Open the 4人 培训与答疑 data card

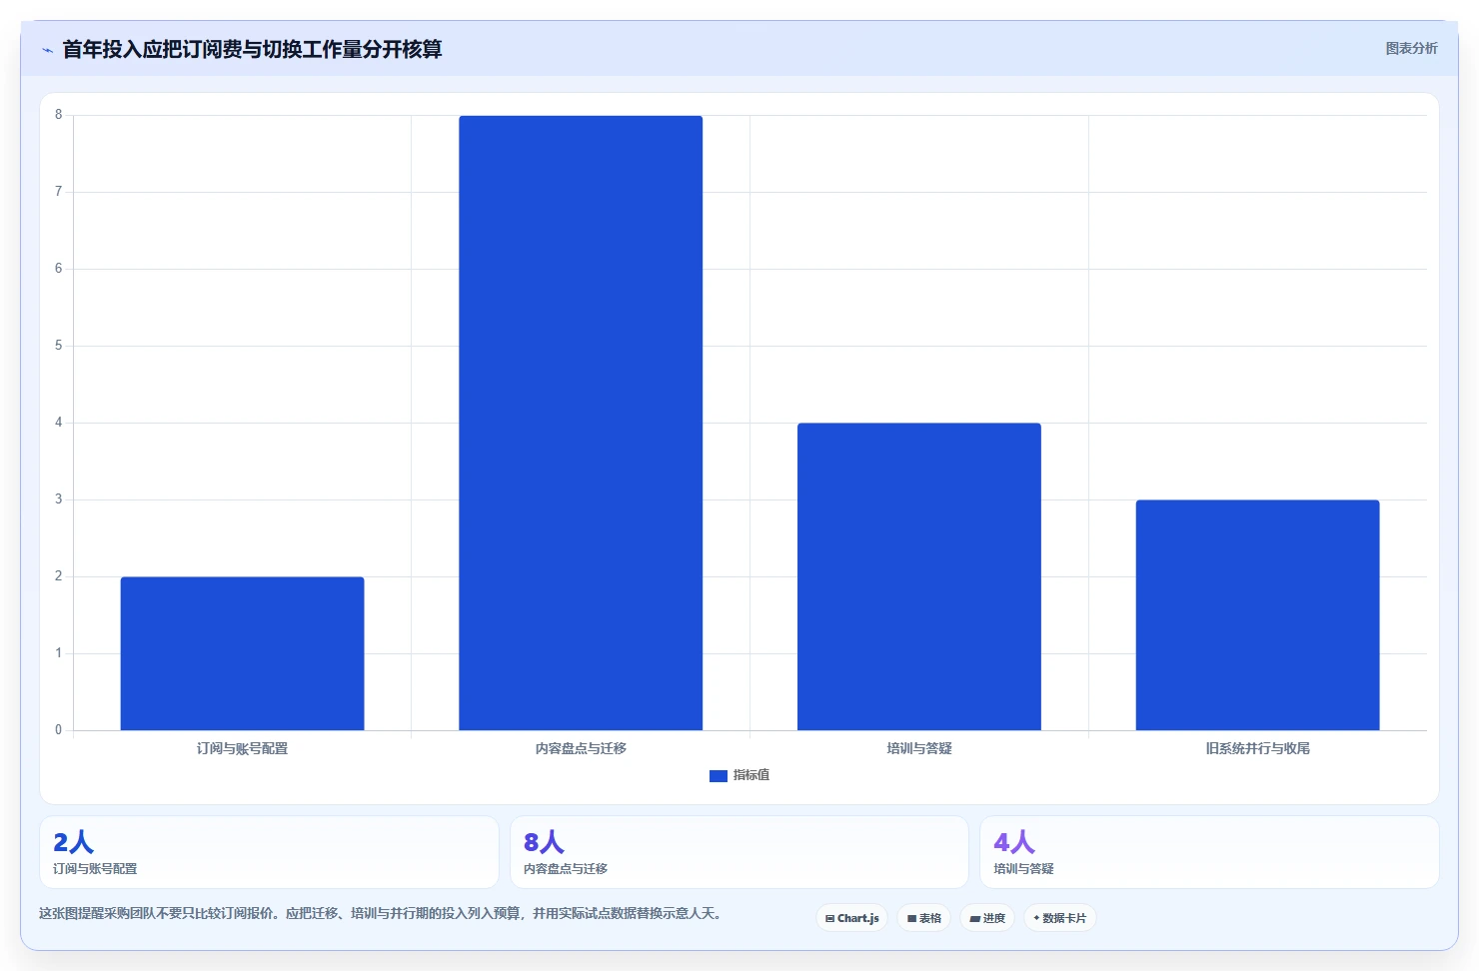pos(1209,852)
